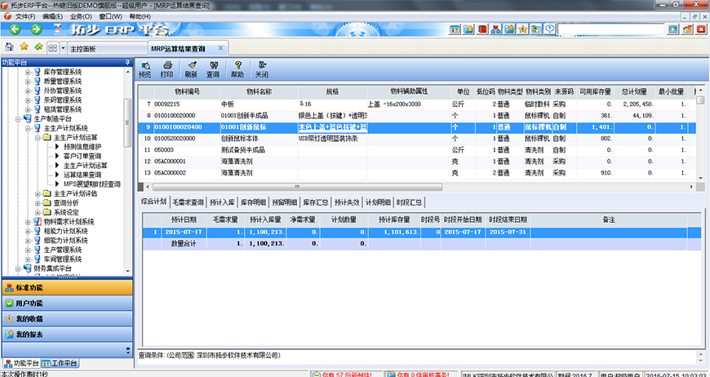Image resolution: width=710 pixels, height=377 pixels.
Task: Click the 刷新 (refresh) toolbar icon
Action: tap(191, 69)
